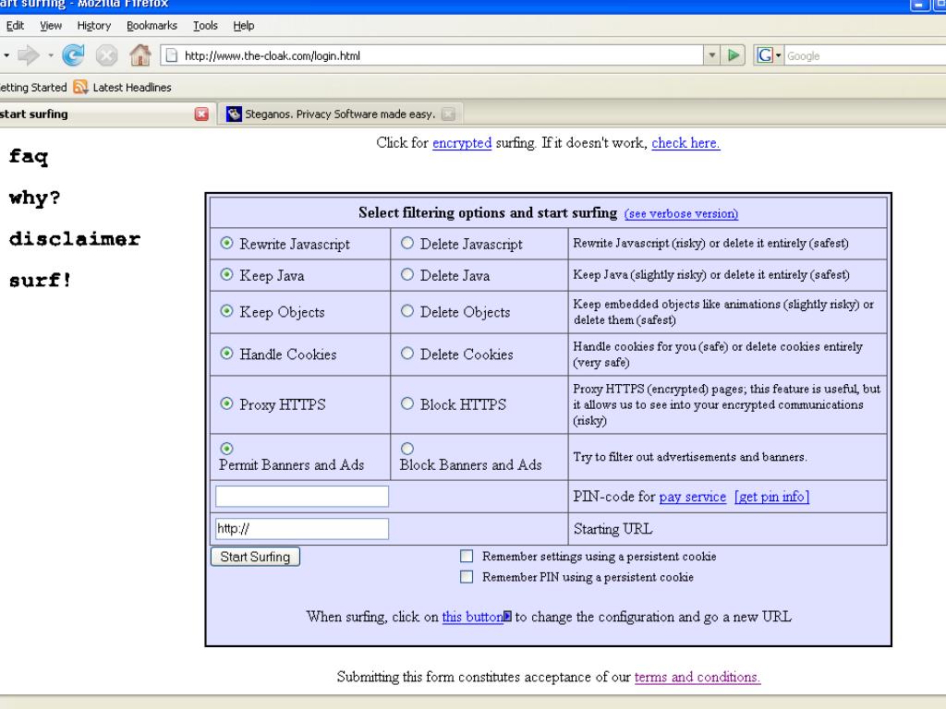Click the Google search engine icon
Image resolution: width=946 pixels, height=709 pixels.
(765, 55)
